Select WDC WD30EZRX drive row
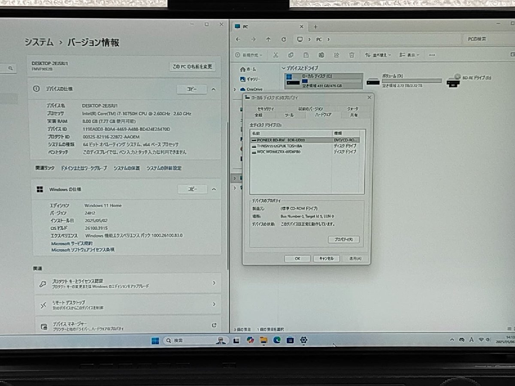The height and width of the screenshot is (386, 515). tap(305, 151)
